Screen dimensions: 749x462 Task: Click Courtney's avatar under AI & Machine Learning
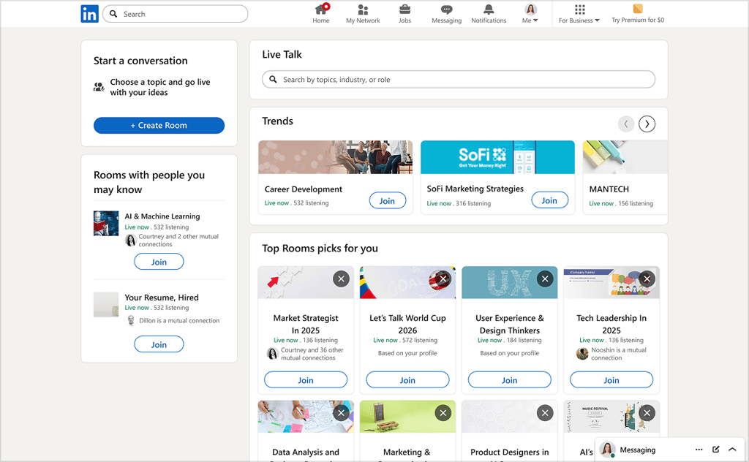pos(131,240)
